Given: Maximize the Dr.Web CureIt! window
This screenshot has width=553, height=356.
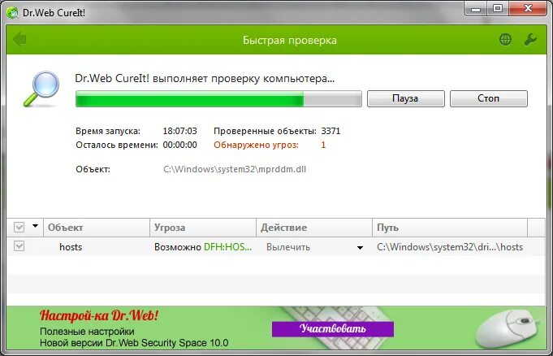Looking at the screenshot, I should point(498,8).
